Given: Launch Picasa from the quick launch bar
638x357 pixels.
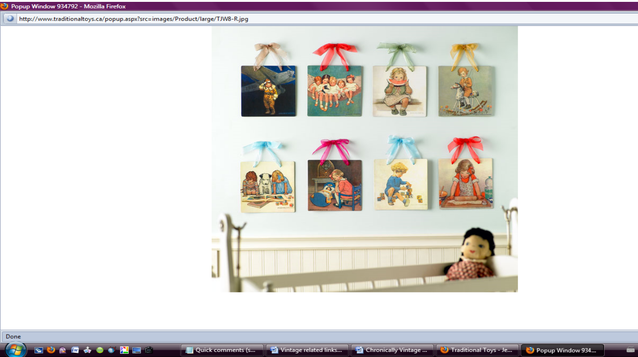Looking at the screenshot, I should (x=124, y=350).
